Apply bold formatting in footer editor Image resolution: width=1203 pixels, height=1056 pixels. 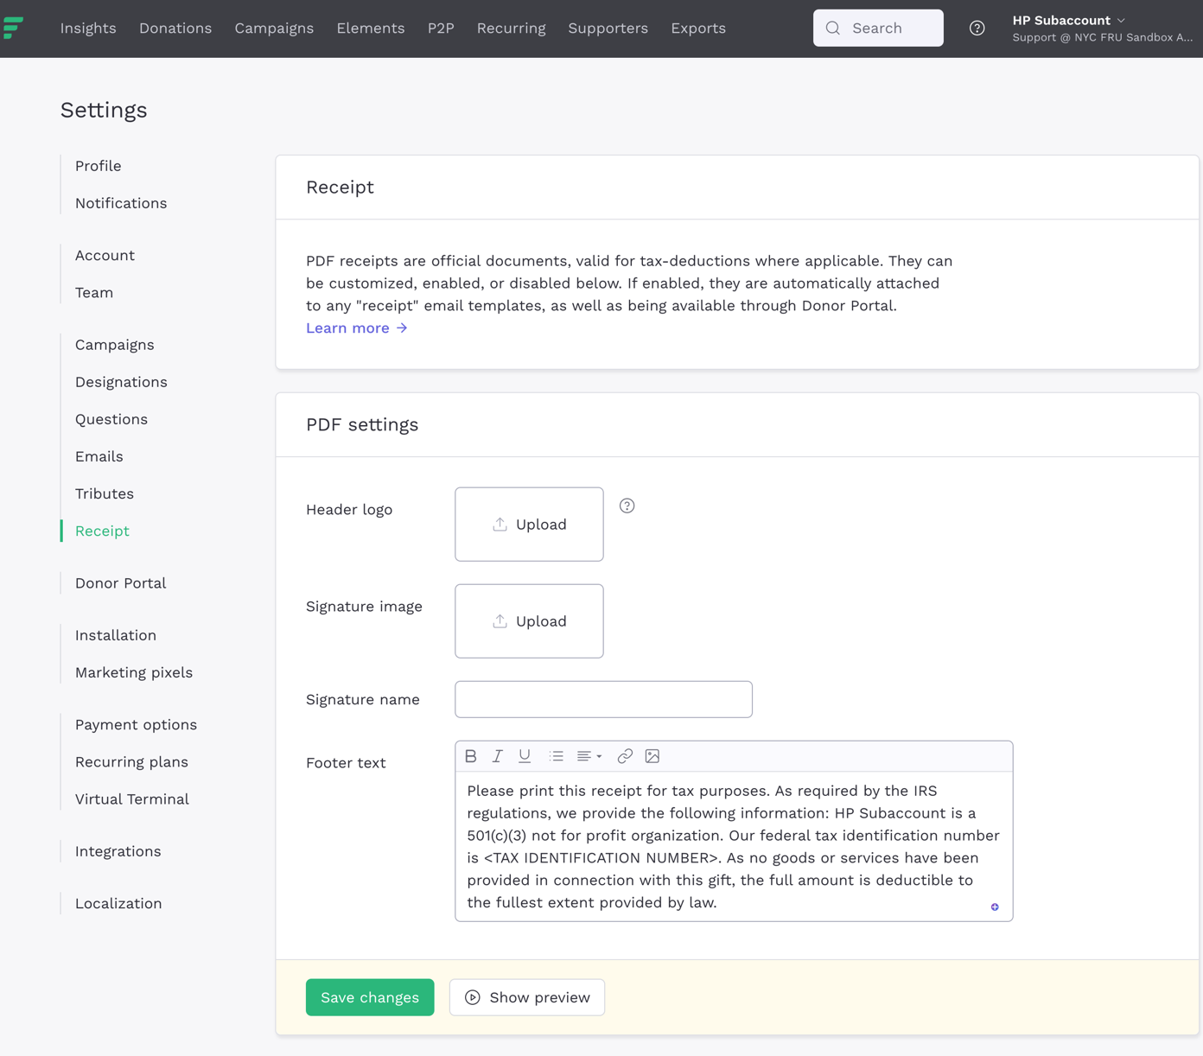coord(471,756)
